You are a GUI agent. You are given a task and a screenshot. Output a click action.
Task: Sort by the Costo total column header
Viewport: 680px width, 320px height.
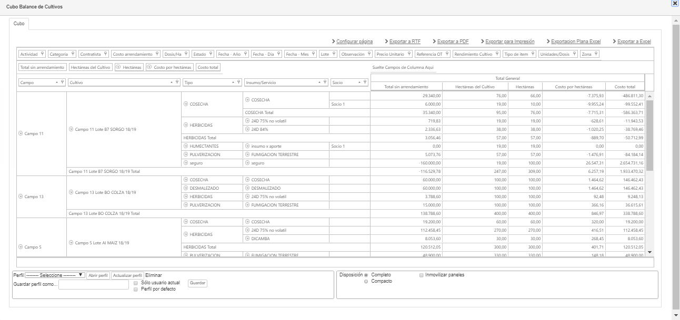[624, 87]
